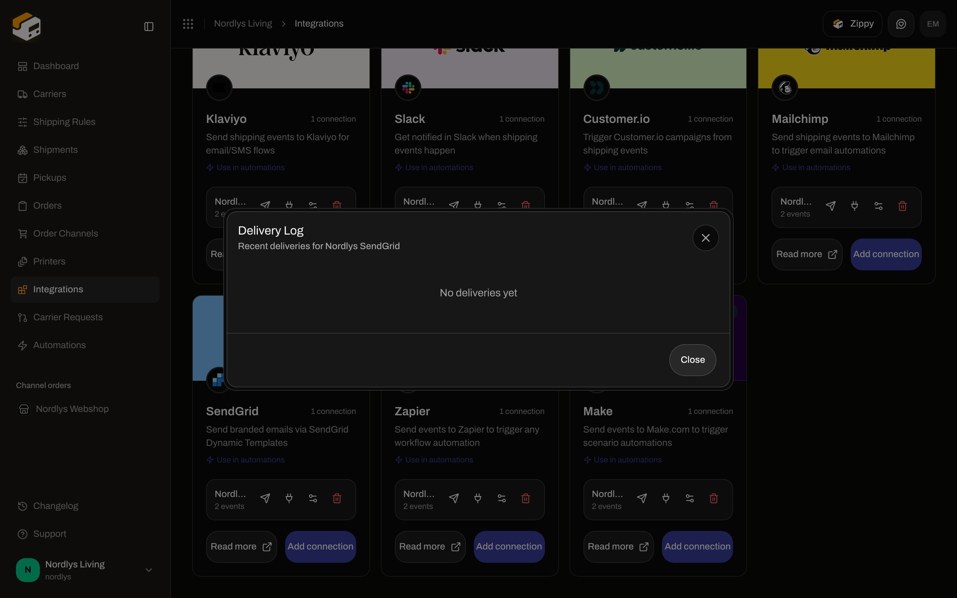Click the Mailchimp logo badge
The width and height of the screenshot is (957, 598).
(785, 87)
